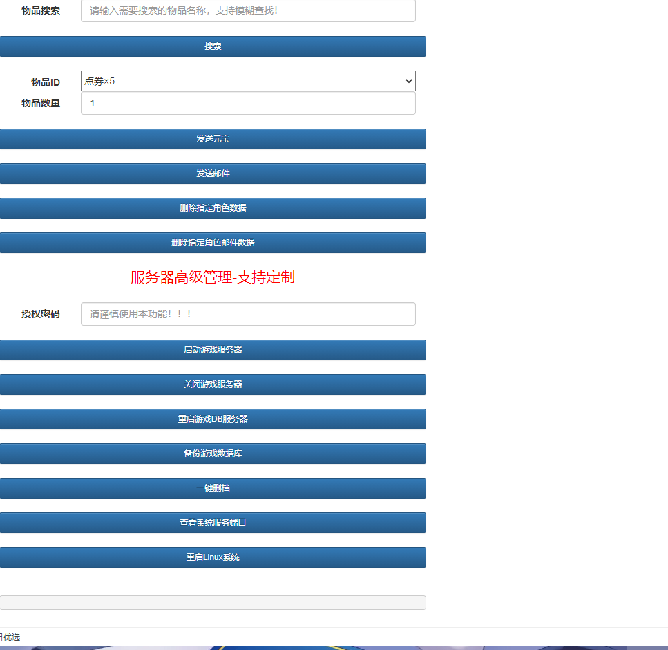
Task: Expand the 物品ID dropdown arrow
Action: click(x=408, y=81)
